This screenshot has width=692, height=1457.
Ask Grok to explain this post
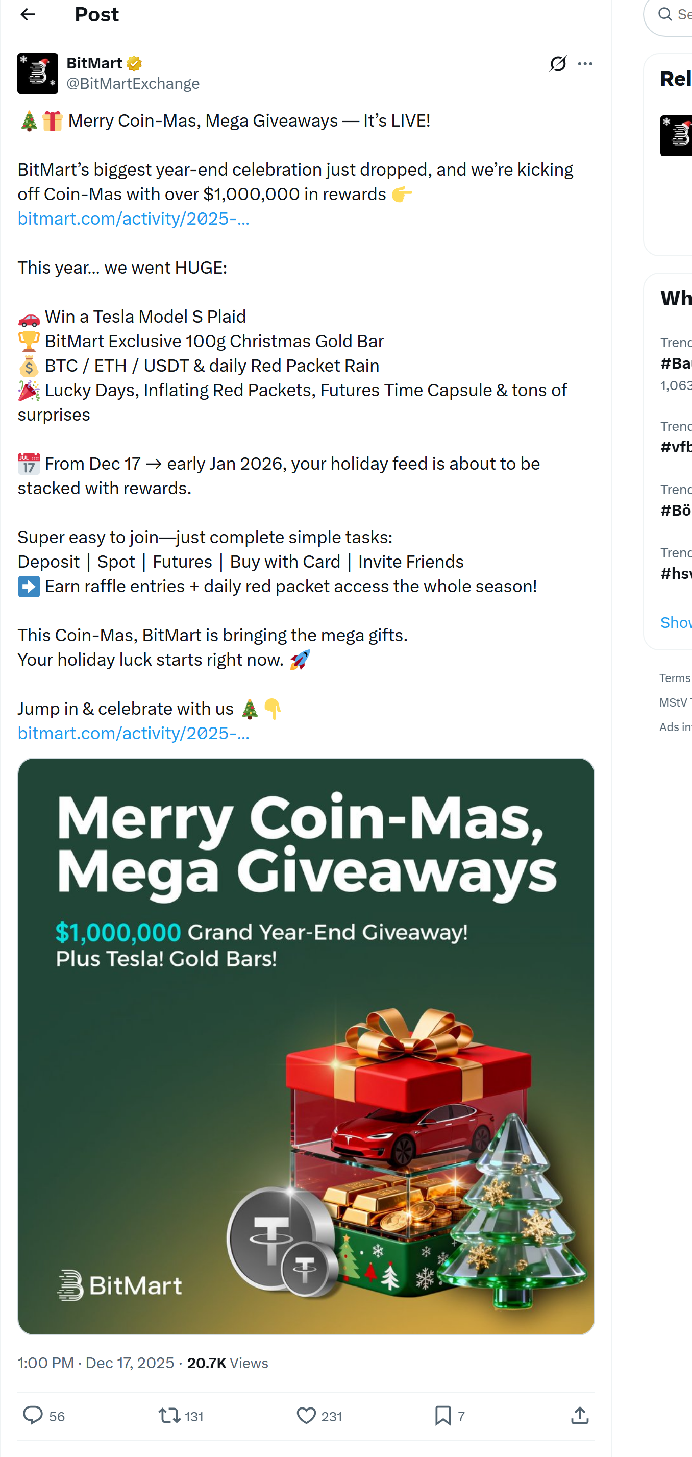pos(557,64)
